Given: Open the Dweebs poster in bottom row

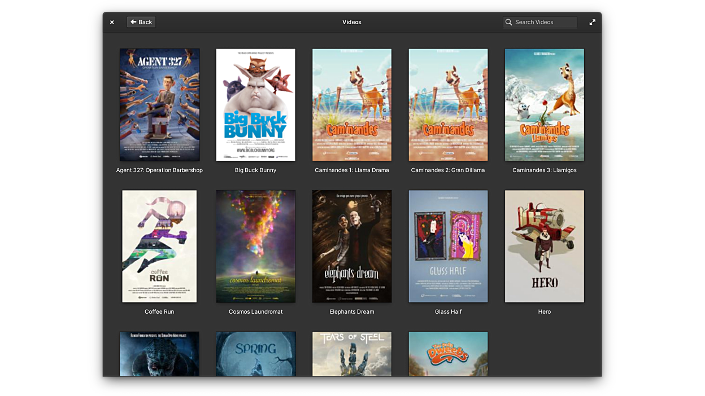Looking at the screenshot, I should tap(448, 354).
